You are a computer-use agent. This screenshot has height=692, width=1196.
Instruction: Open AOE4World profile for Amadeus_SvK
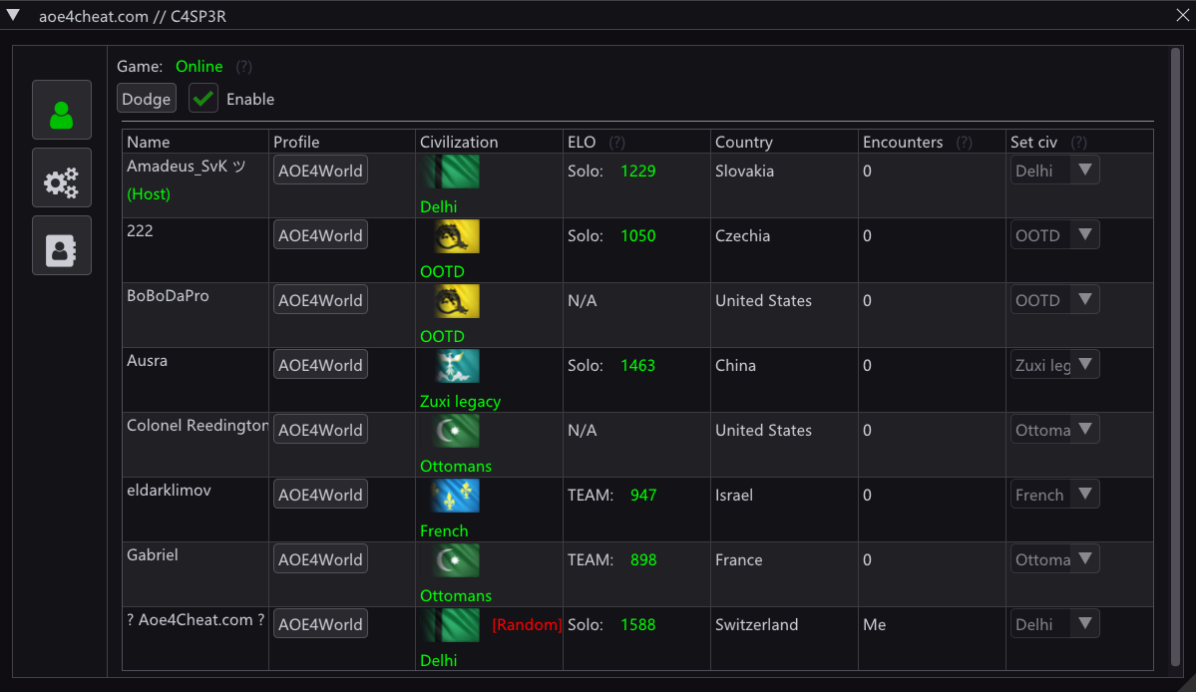click(x=320, y=171)
